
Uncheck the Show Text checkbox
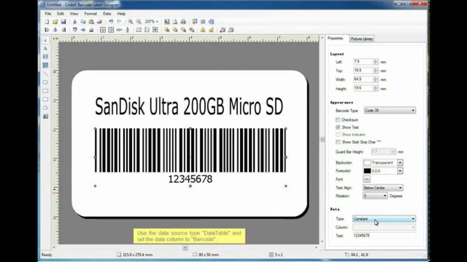338,127
